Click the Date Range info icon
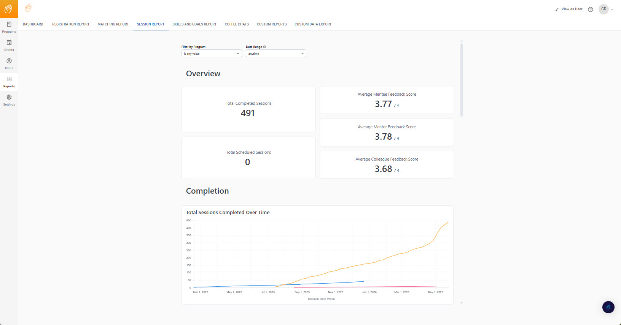Screen dimensions: 621x325 264,47
